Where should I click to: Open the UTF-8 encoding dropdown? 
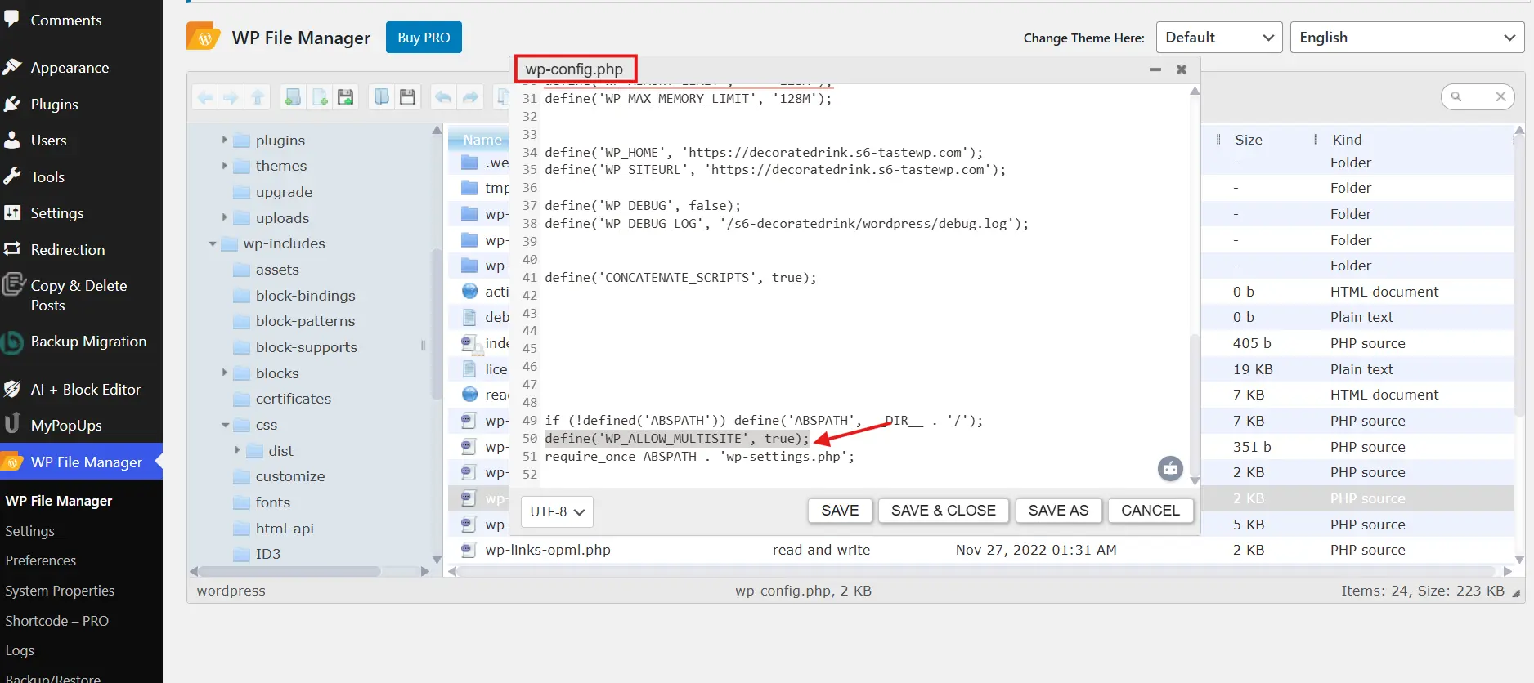pos(557,511)
